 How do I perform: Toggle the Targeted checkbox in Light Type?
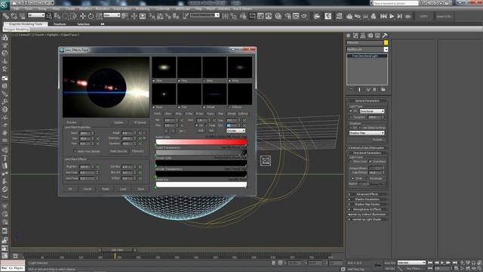(351, 117)
